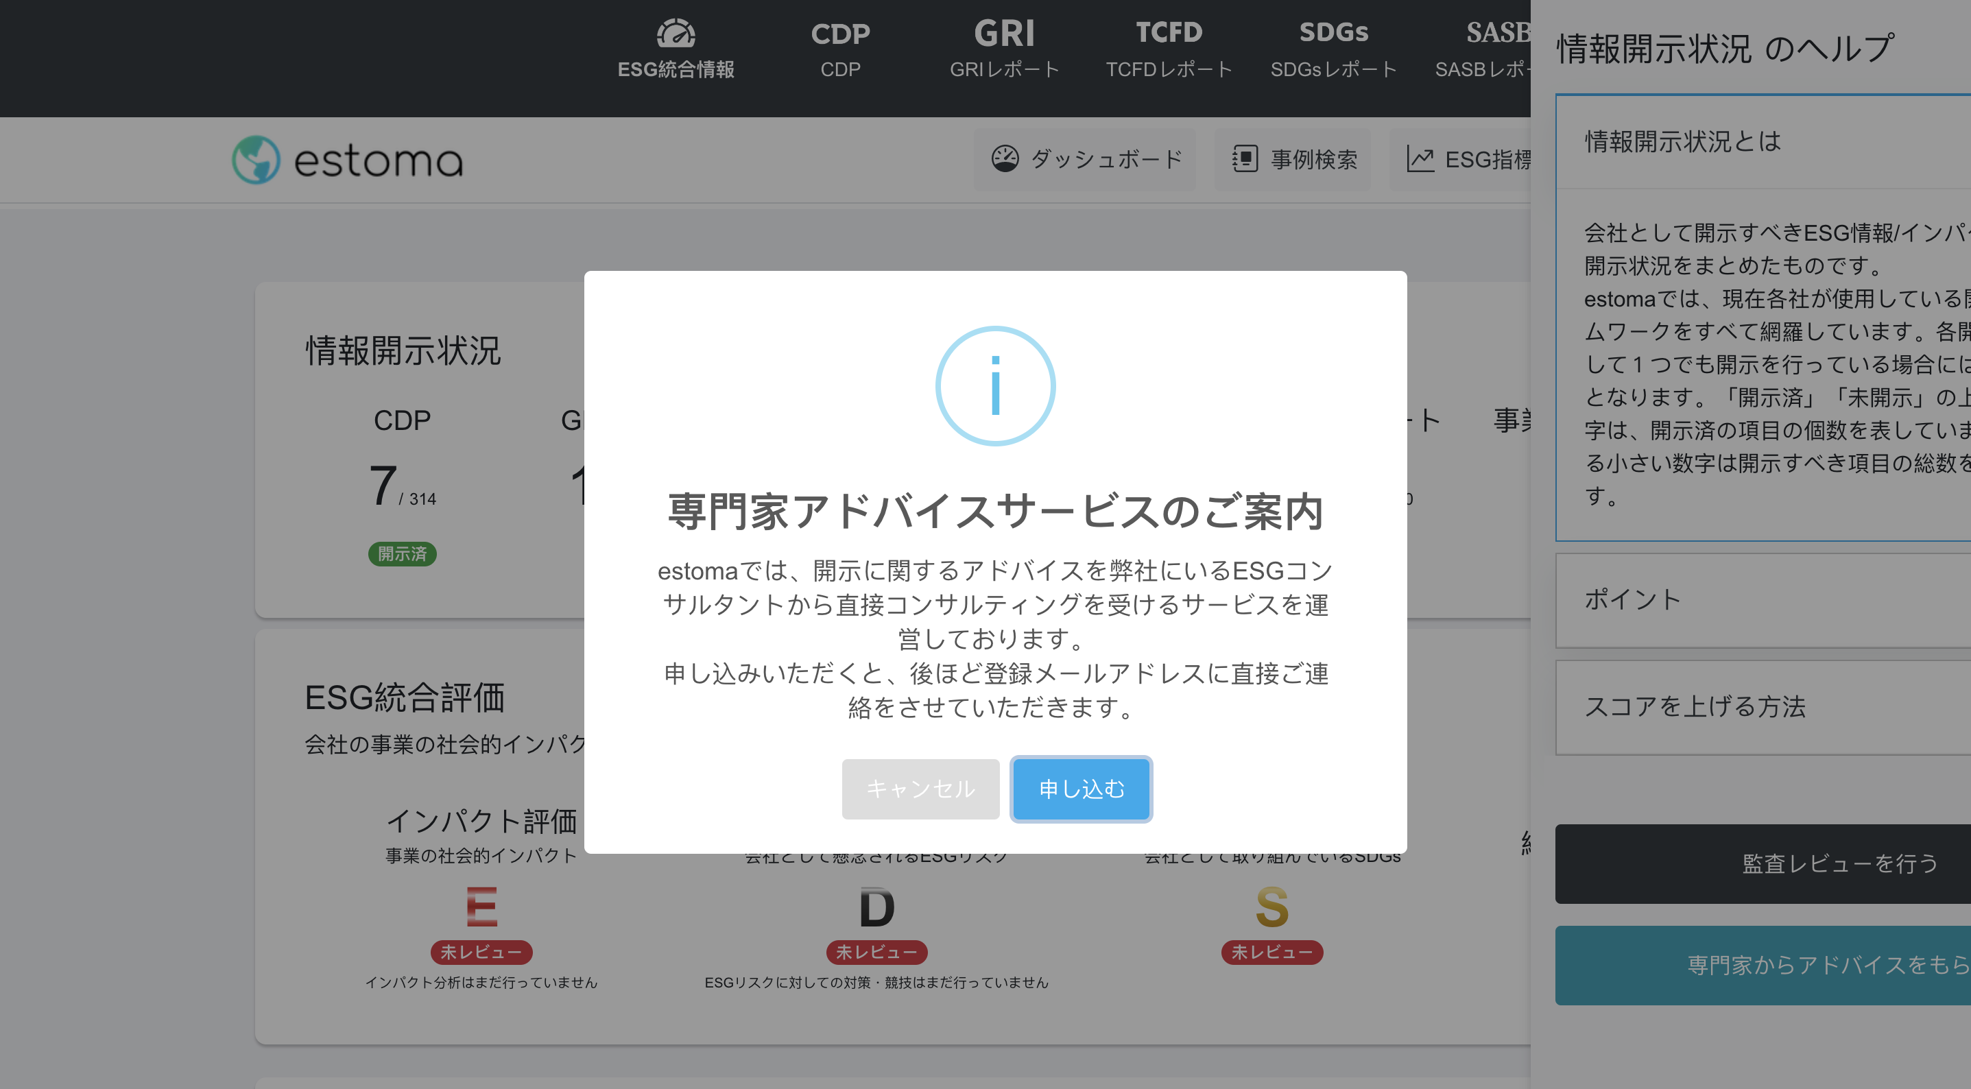Click the dashboard speedometer icon
The height and width of the screenshot is (1089, 1971).
click(x=1005, y=159)
